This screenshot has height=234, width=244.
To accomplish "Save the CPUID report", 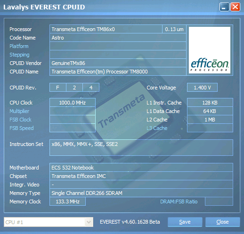I will point(185,222).
